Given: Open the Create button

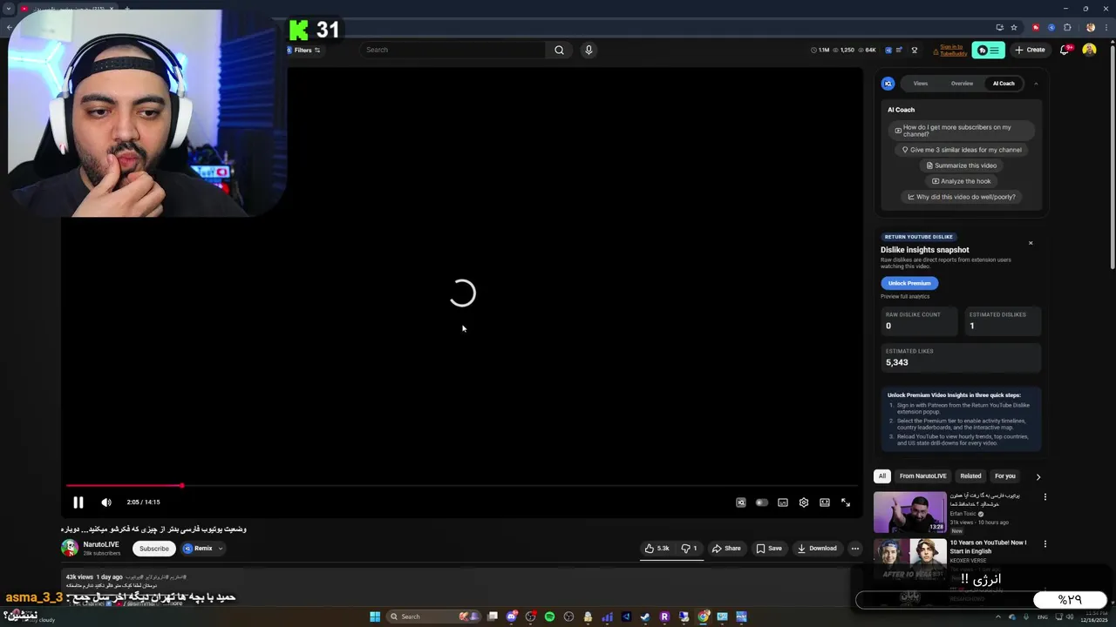Looking at the screenshot, I should click(x=1030, y=50).
